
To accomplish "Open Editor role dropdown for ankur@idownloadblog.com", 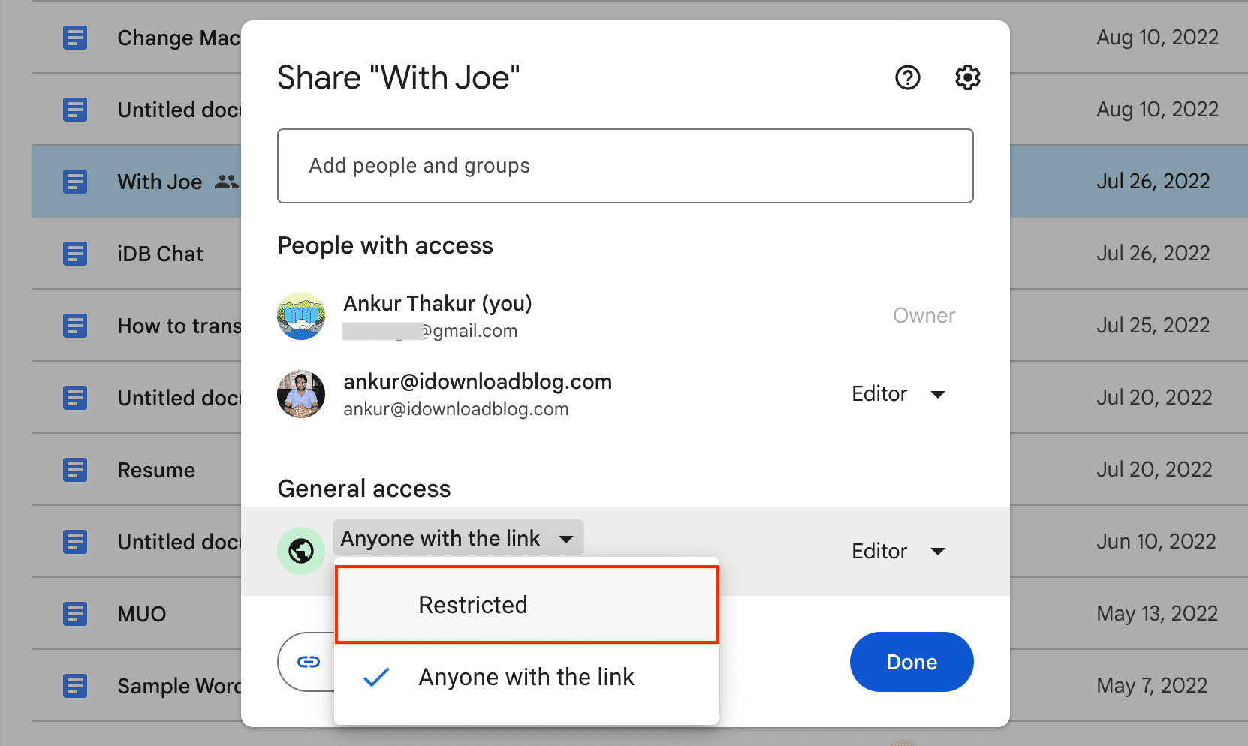I will (x=898, y=394).
